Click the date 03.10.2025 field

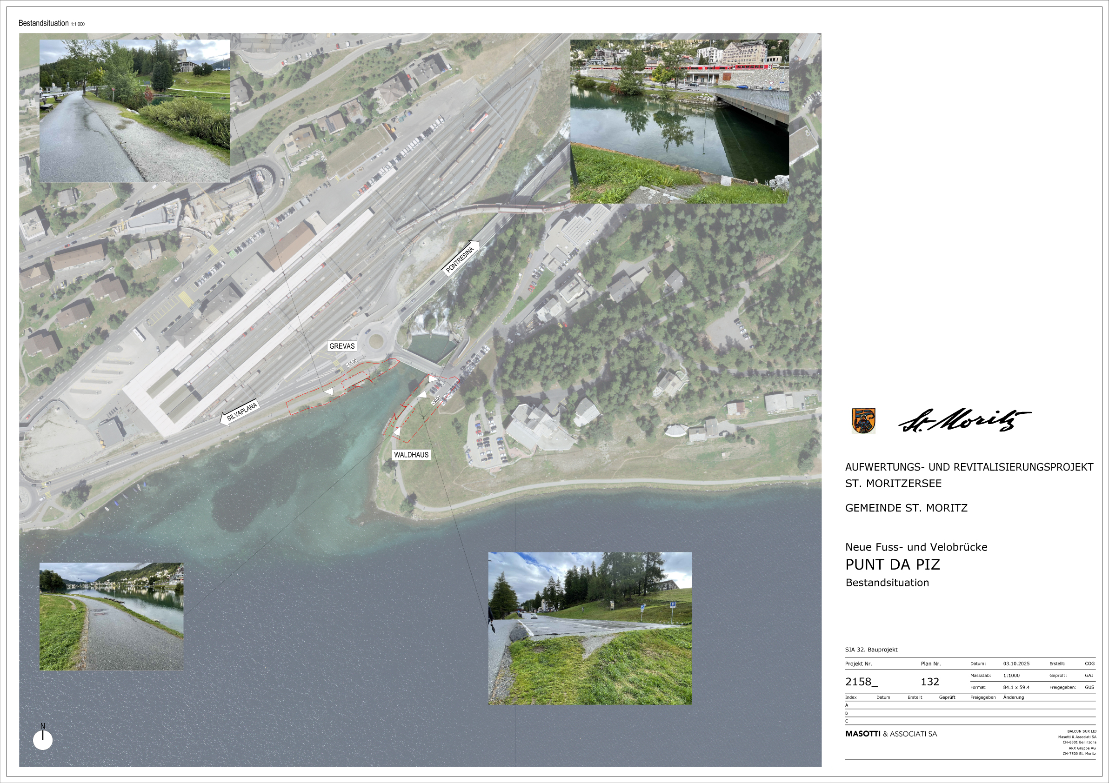1016,664
